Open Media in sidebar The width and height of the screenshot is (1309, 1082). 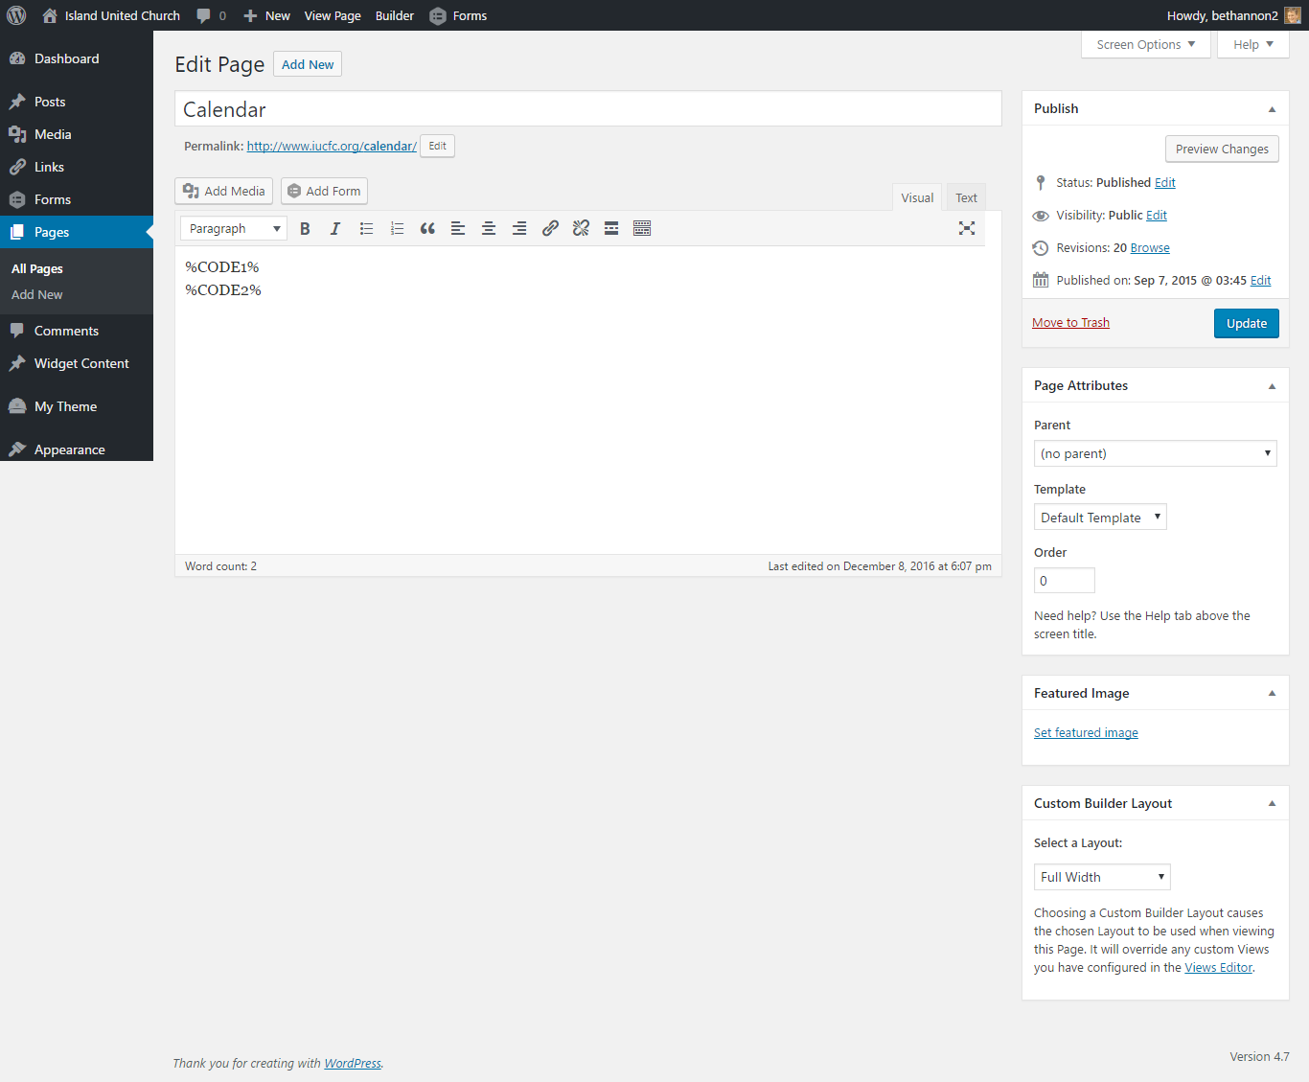pyautogui.click(x=77, y=134)
